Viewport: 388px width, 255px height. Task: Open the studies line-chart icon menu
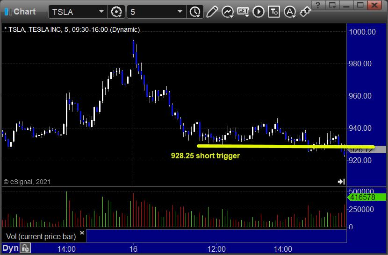pos(227,12)
